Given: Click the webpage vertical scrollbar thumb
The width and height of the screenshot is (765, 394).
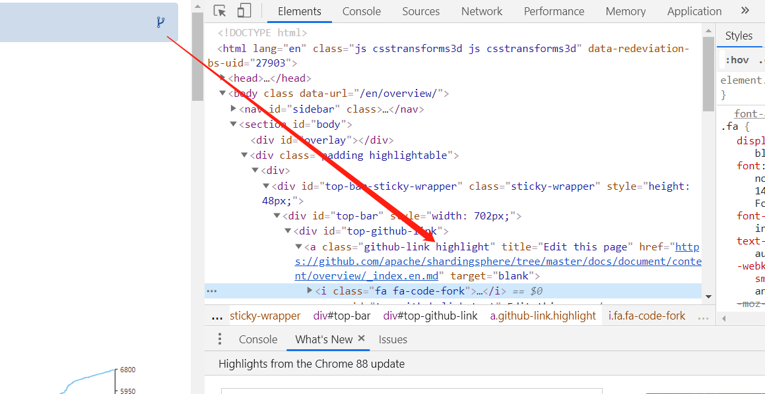Looking at the screenshot, I should point(197,56).
